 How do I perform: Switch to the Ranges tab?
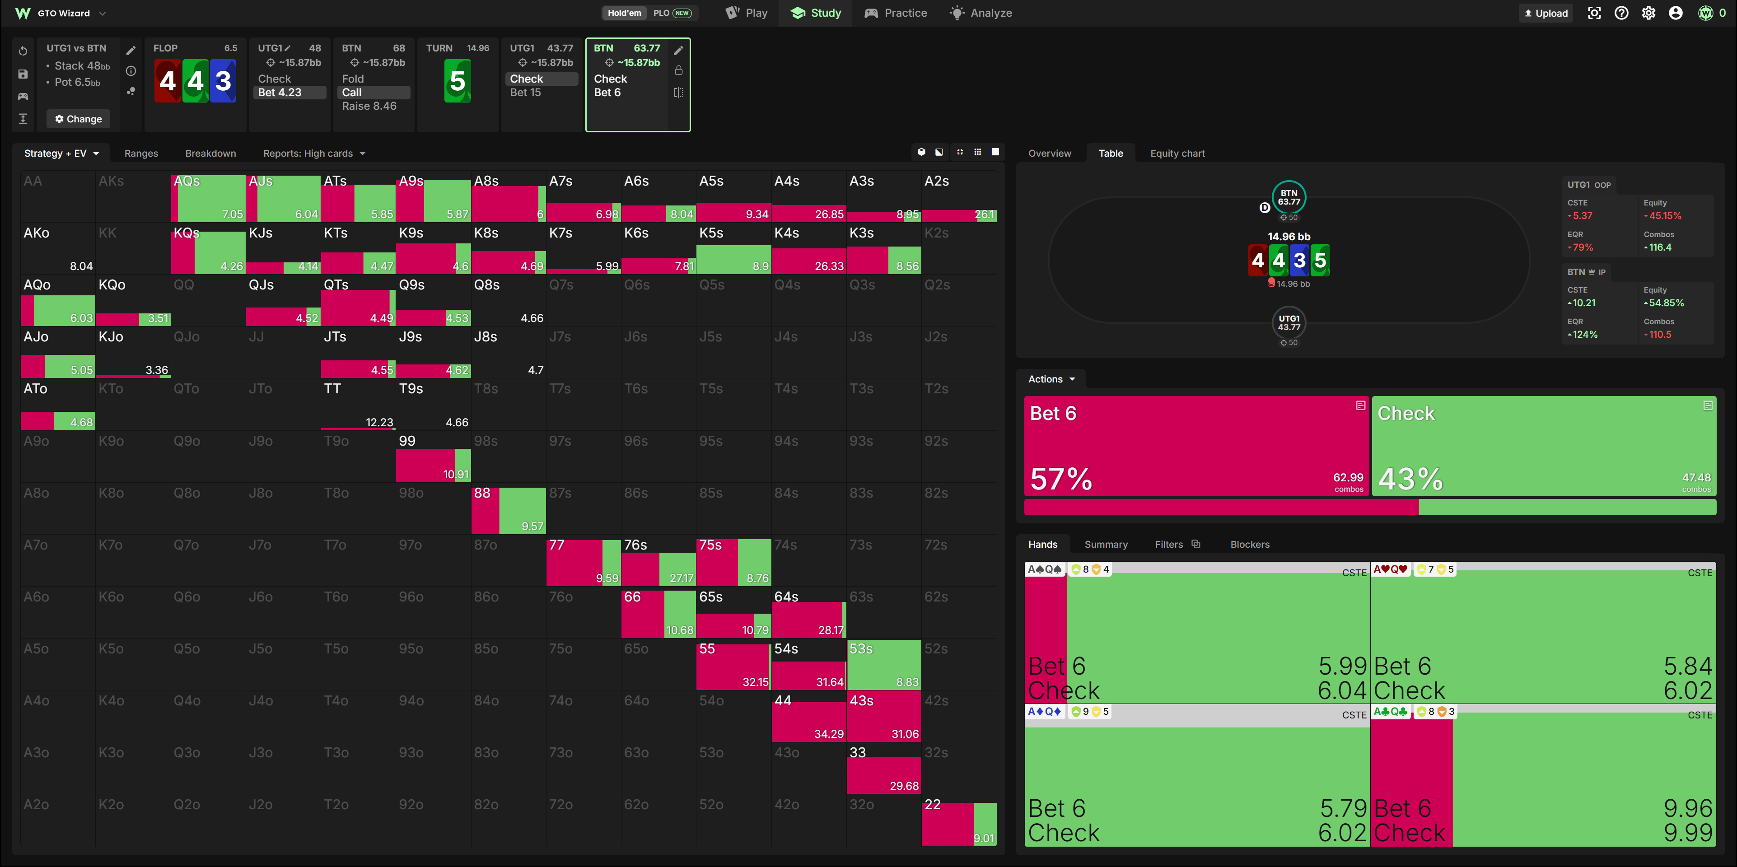click(141, 153)
